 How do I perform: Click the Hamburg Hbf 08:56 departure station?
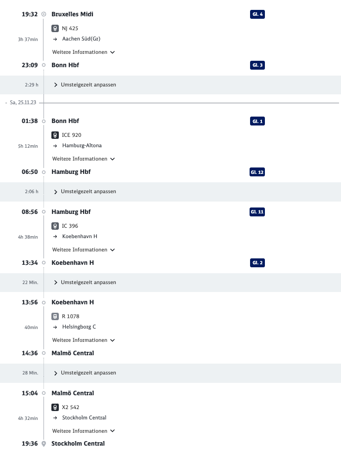pos(71,212)
